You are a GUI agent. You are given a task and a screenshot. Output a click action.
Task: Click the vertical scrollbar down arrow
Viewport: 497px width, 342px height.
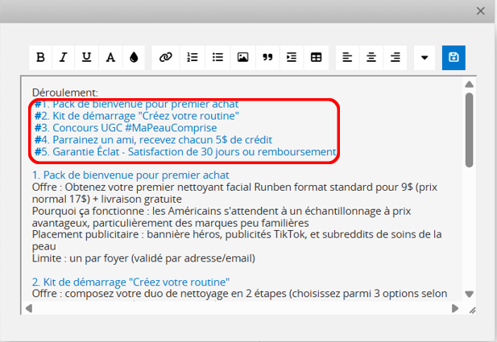470,295
